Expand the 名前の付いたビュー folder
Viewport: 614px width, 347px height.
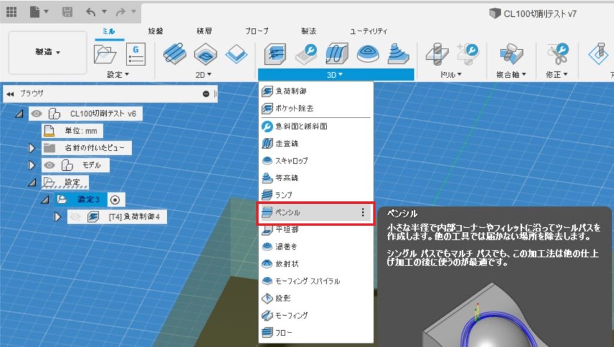(x=32, y=148)
